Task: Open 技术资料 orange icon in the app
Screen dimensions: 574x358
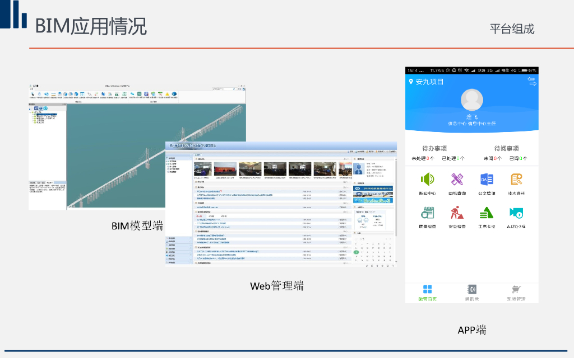Action: pyautogui.click(x=516, y=180)
